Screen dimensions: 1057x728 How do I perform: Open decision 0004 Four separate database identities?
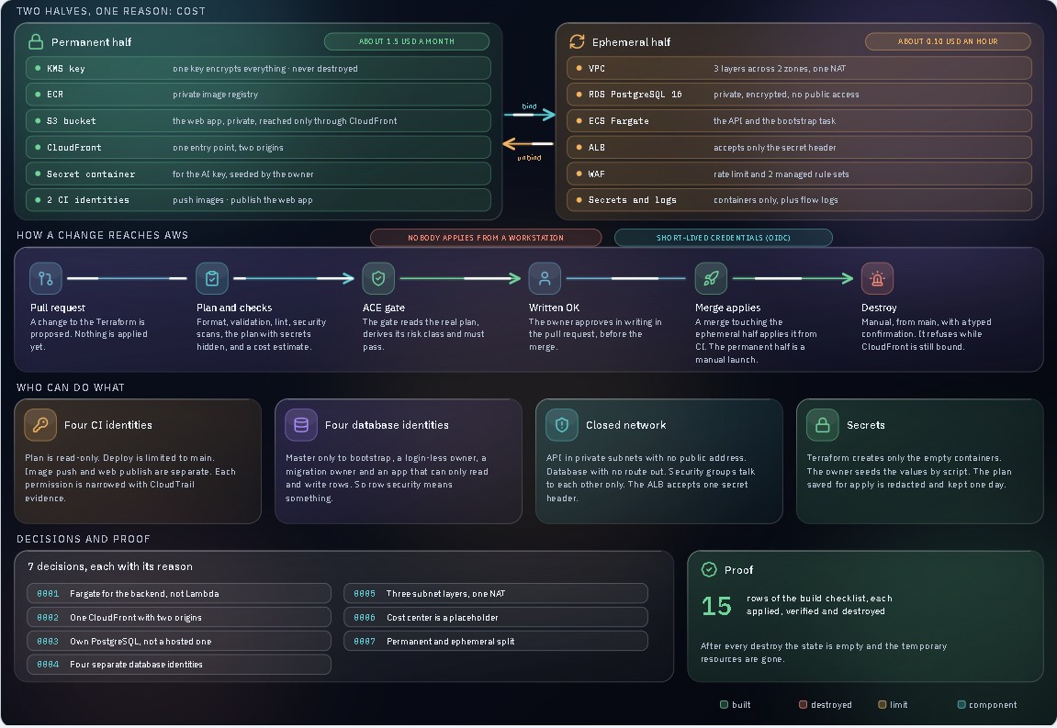(x=179, y=665)
